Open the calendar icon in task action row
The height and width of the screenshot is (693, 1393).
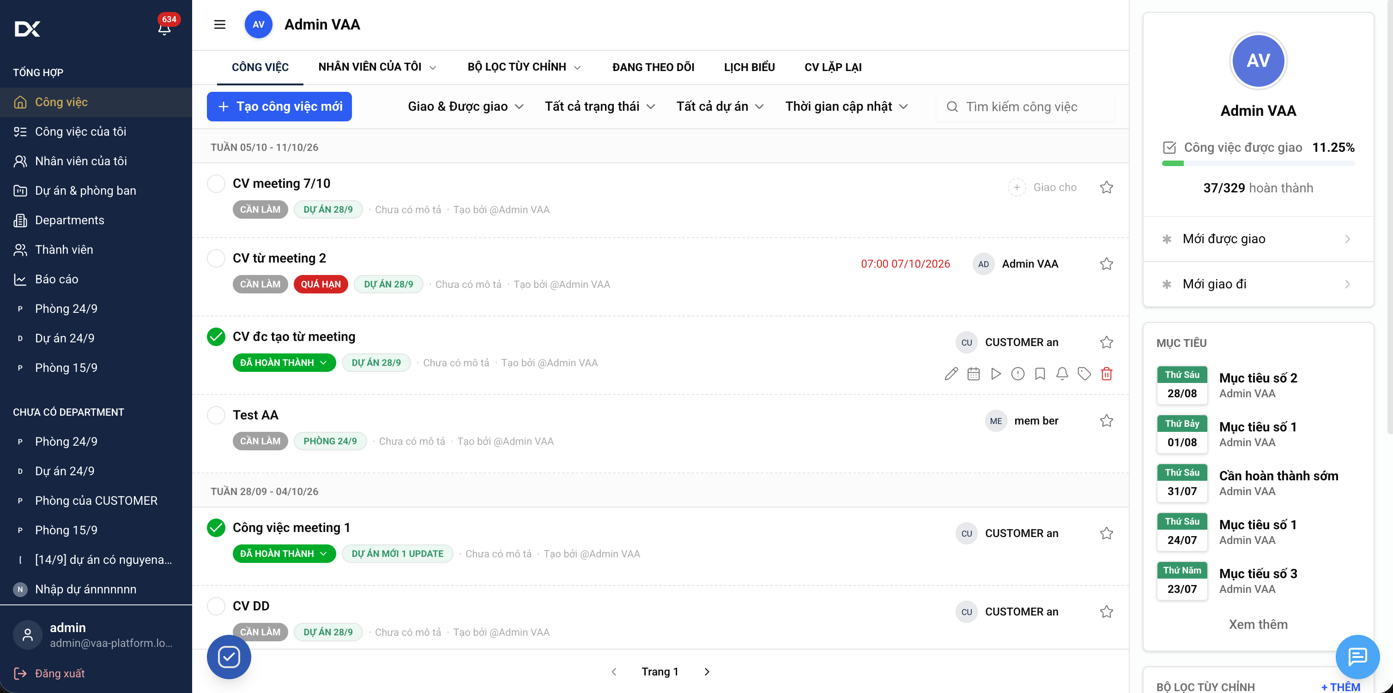point(973,374)
